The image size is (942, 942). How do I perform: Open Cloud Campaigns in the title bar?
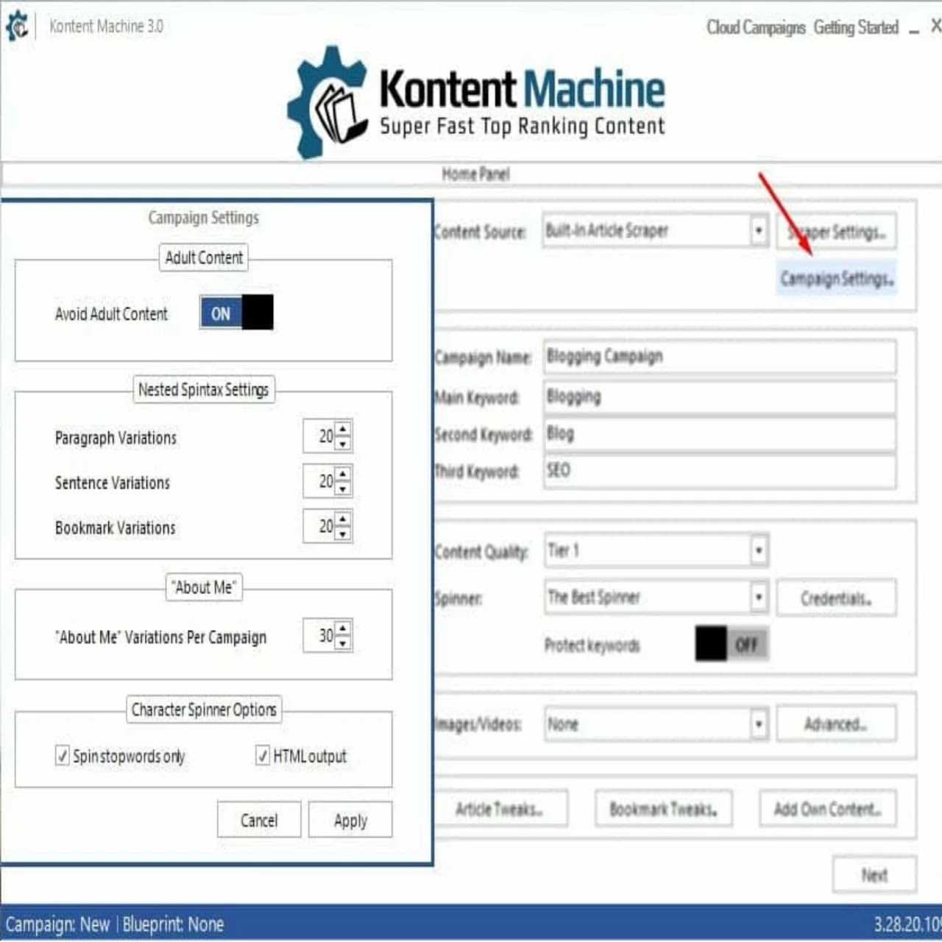pyautogui.click(x=756, y=27)
